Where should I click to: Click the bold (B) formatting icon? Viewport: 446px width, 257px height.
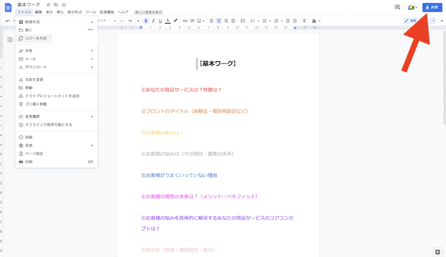[146, 21]
